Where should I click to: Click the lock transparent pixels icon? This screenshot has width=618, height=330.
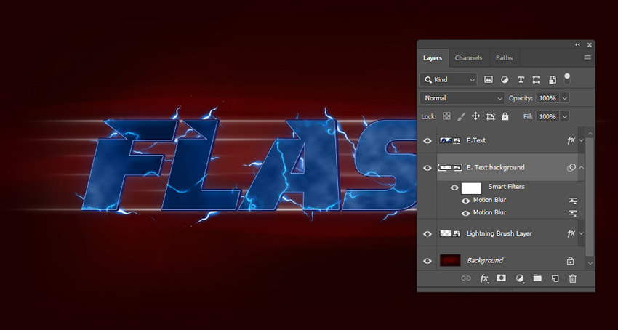[x=447, y=116]
